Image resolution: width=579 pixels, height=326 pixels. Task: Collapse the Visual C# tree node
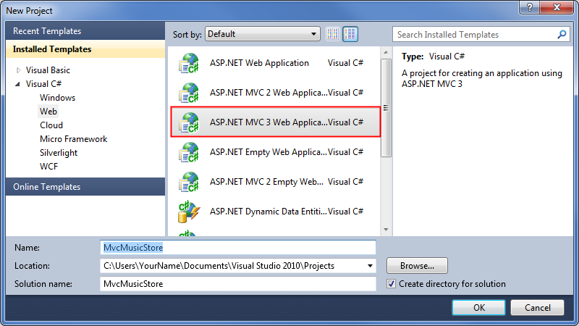[x=18, y=84]
